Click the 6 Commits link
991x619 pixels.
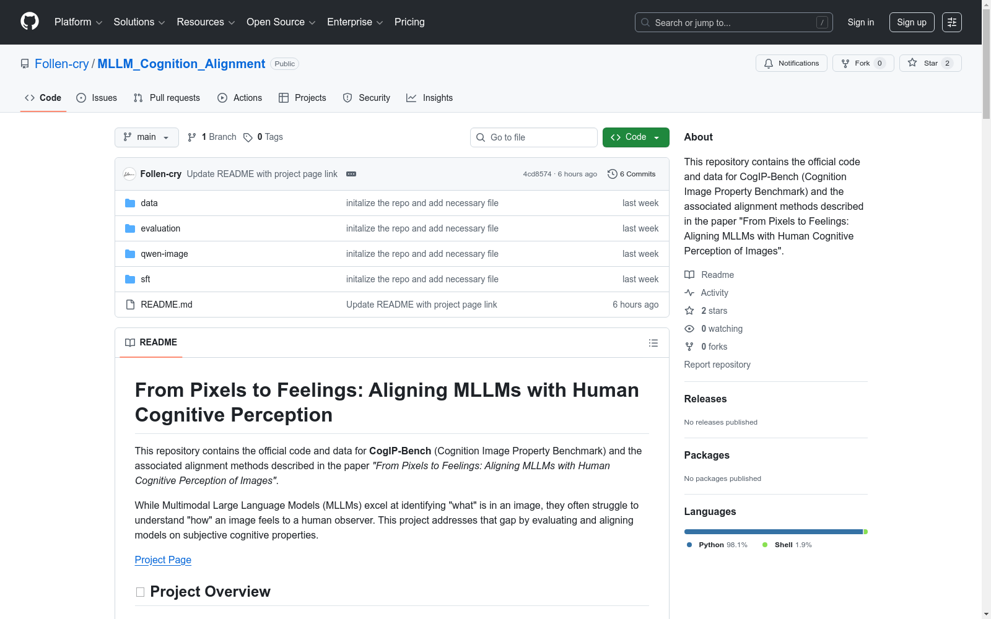coord(632,174)
